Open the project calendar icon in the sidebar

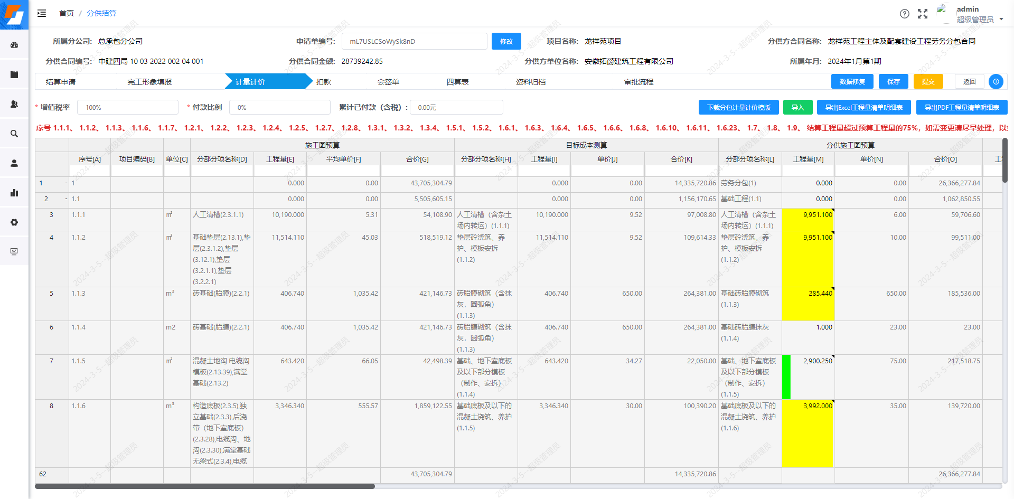pos(14,74)
